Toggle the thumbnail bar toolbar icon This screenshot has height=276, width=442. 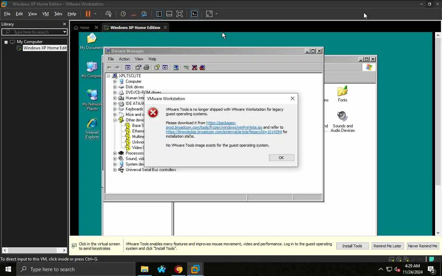click(169, 14)
